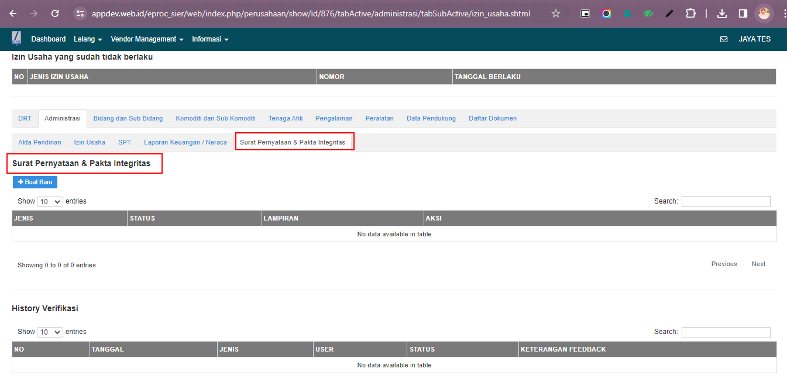Open browser Downloads icon
Image resolution: width=787 pixels, height=389 pixels.
click(722, 13)
